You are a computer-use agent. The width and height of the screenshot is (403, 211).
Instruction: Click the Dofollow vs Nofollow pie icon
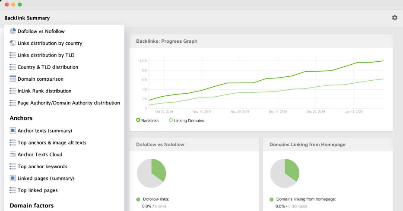click(x=13, y=31)
